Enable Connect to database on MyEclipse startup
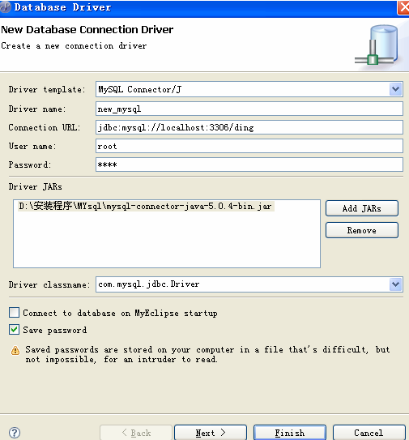The width and height of the screenshot is (409, 440). coord(14,312)
